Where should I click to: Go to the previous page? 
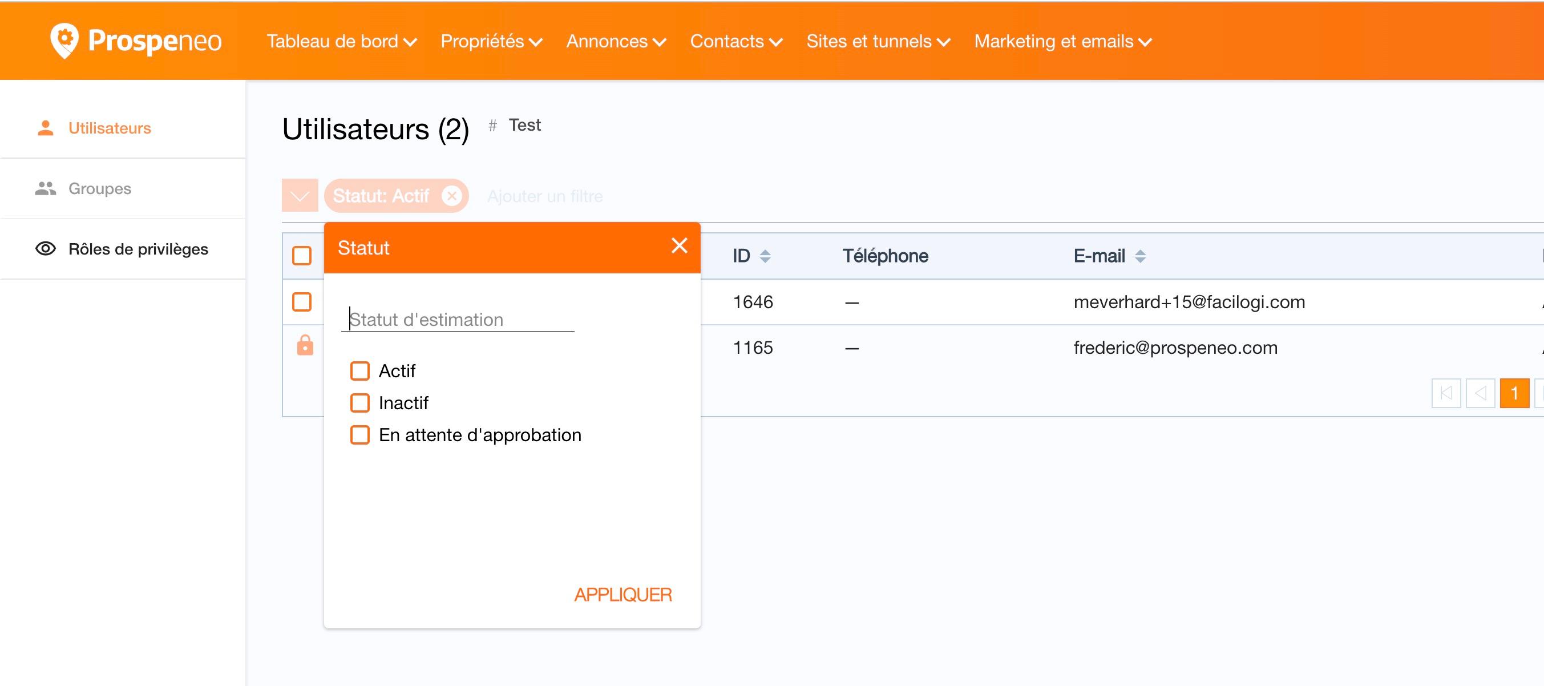point(1480,393)
